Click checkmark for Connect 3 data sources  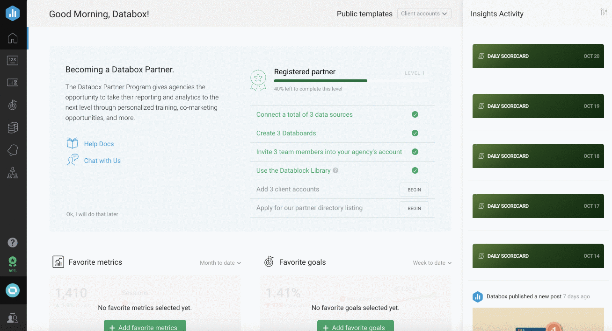click(x=415, y=114)
